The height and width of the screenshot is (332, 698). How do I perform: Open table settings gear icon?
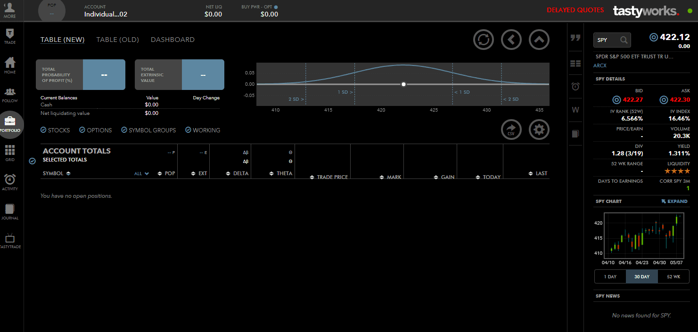click(539, 130)
